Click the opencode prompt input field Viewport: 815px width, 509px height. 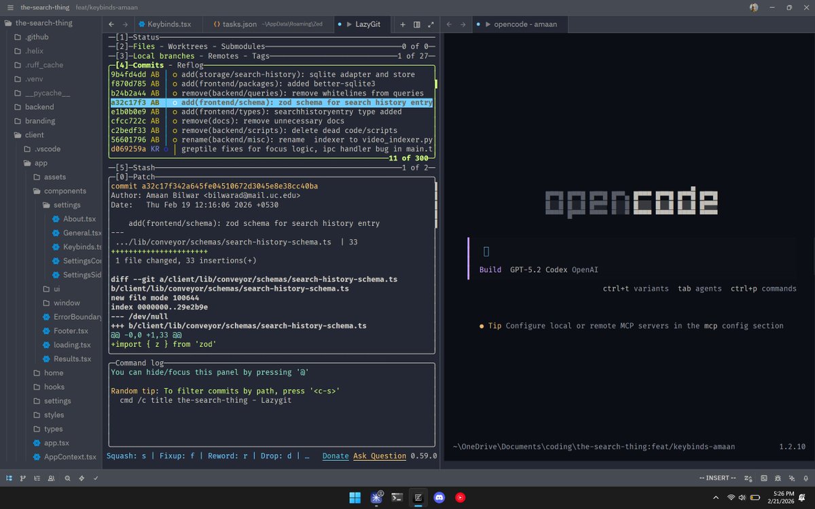632,252
